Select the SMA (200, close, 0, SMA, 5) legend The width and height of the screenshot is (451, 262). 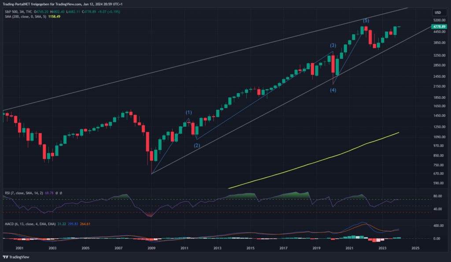pos(25,17)
